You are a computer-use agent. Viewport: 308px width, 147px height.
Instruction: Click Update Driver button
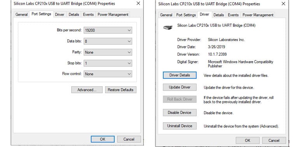180,87
